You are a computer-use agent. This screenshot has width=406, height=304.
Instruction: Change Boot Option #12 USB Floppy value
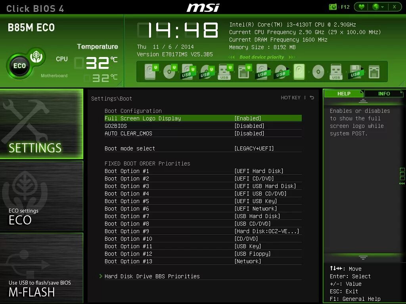253,254
